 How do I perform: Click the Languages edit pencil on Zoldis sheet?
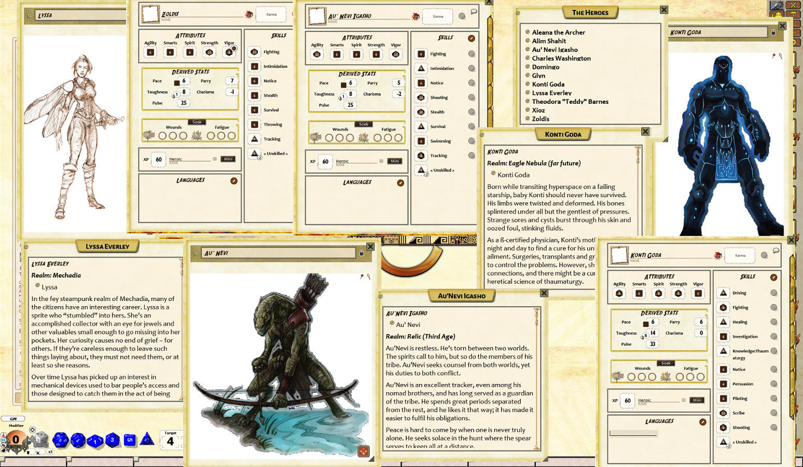[x=234, y=181]
